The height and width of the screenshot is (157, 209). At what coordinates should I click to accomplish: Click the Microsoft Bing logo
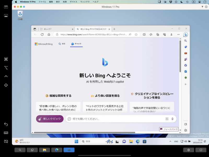click(44, 44)
